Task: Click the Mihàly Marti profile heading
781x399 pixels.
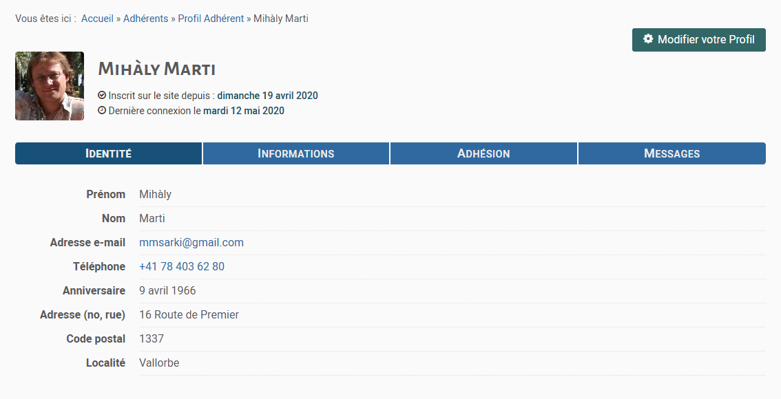Action: [157, 69]
